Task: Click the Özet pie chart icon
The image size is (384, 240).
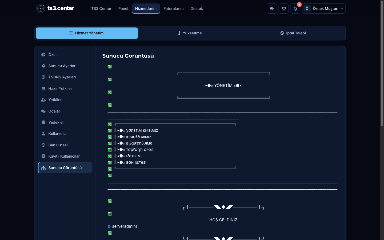Action: 43,55
